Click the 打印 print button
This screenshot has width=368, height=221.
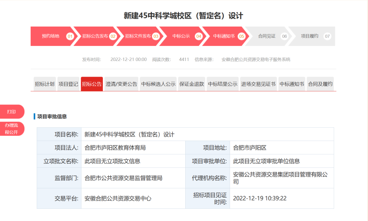point(12,112)
